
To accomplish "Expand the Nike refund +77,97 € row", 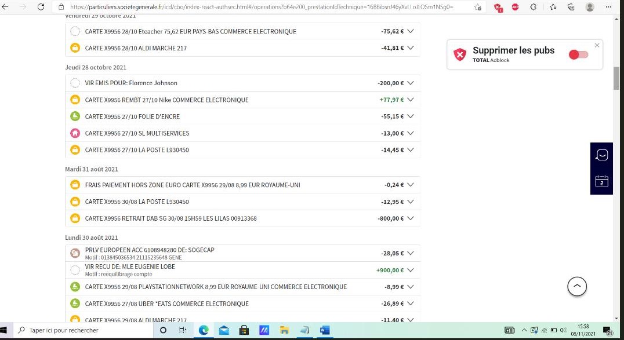I will pyautogui.click(x=411, y=100).
